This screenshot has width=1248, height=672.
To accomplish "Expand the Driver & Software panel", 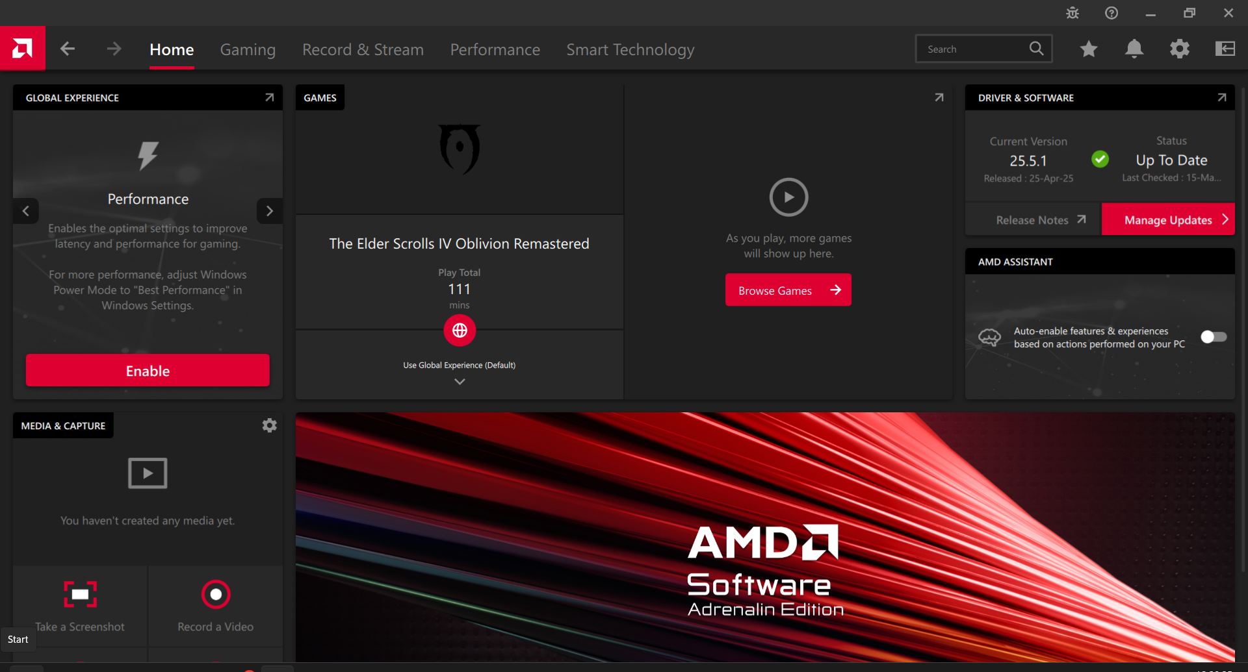I will 1221,97.
